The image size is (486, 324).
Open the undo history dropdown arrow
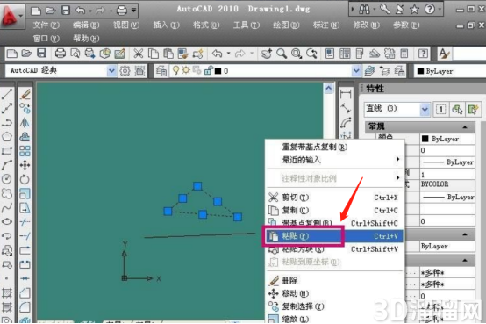click(x=228, y=54)
